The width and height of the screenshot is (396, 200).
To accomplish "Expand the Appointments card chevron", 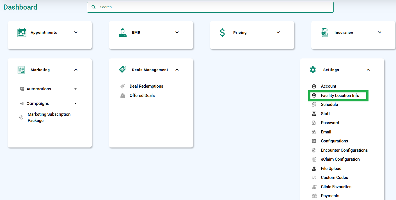I will point(76,32).
